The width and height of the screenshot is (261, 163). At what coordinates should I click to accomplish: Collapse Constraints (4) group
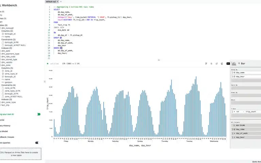pyautogui.click(x=8, y=85)
